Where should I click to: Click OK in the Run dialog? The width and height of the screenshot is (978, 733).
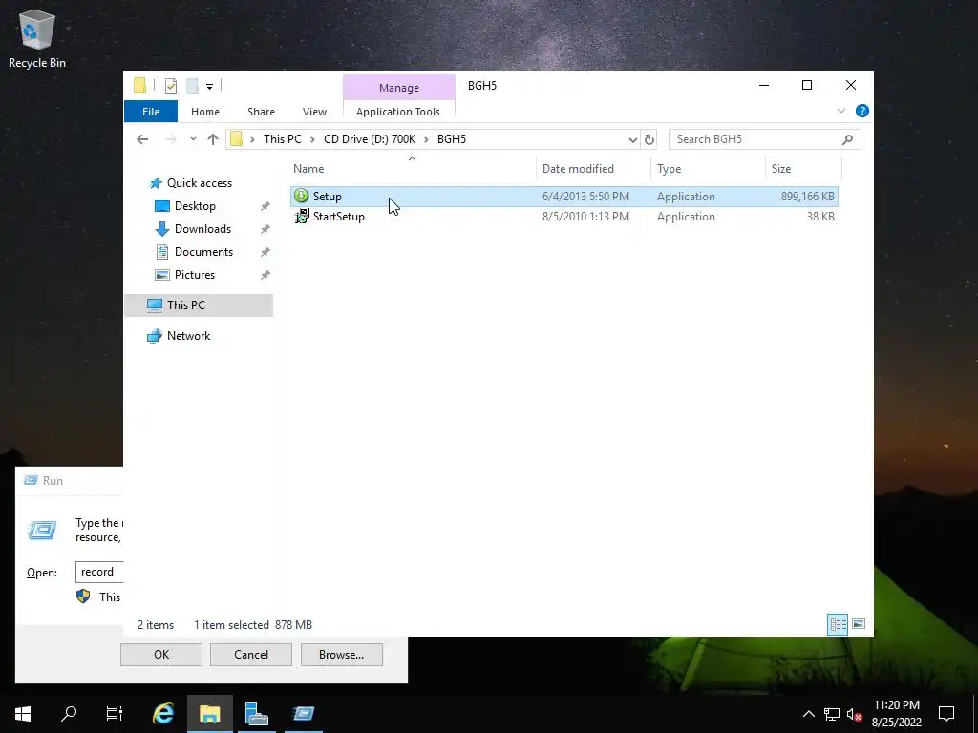click(160, 655)
